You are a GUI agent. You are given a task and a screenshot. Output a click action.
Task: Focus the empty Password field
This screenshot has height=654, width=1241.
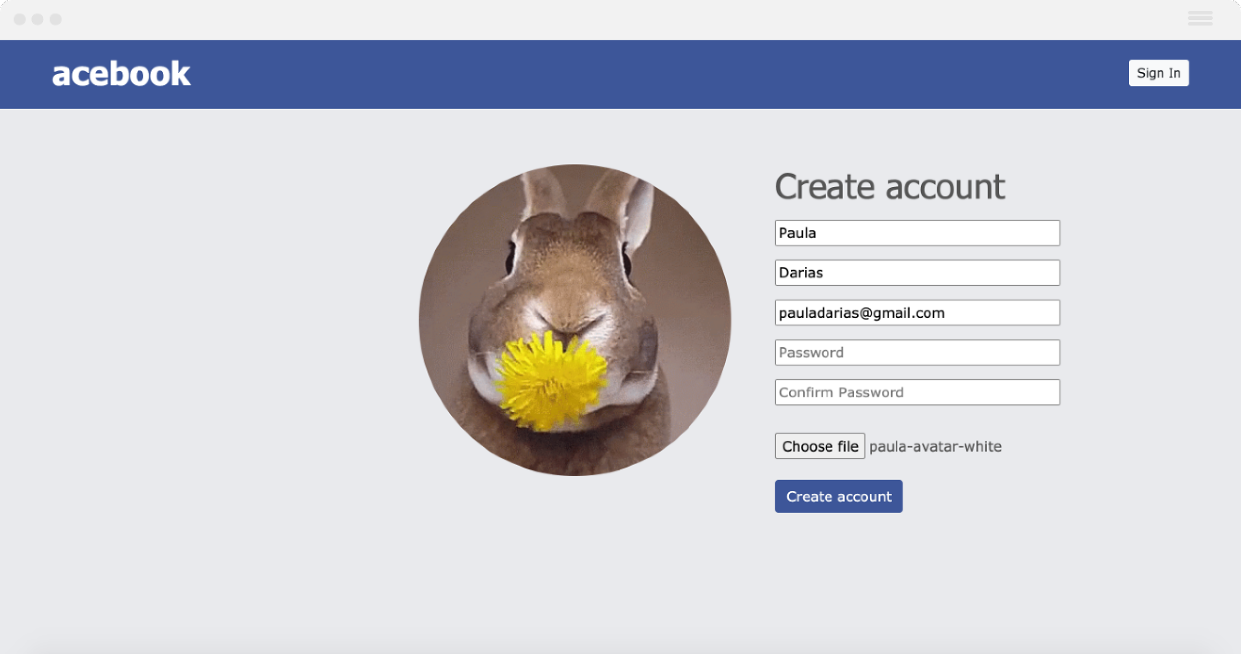917,352
